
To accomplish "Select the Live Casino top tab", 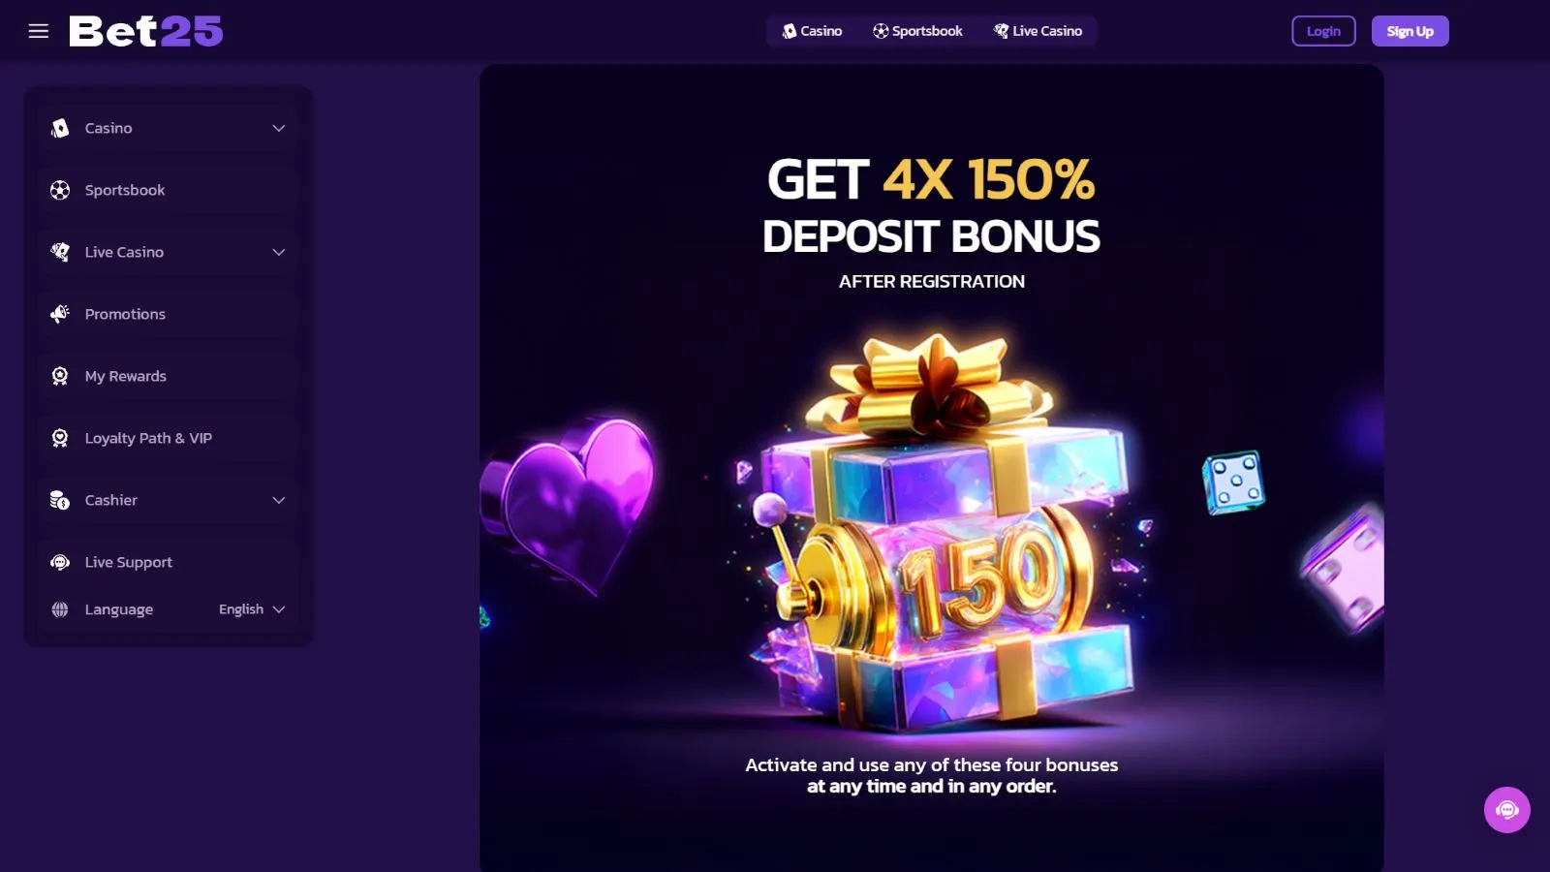I will (x=1038, y=31).
